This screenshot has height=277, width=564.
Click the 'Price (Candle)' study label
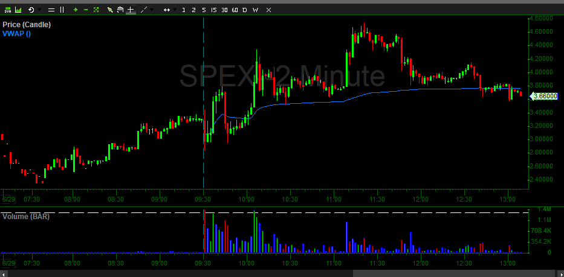click(x=27, y=25)
